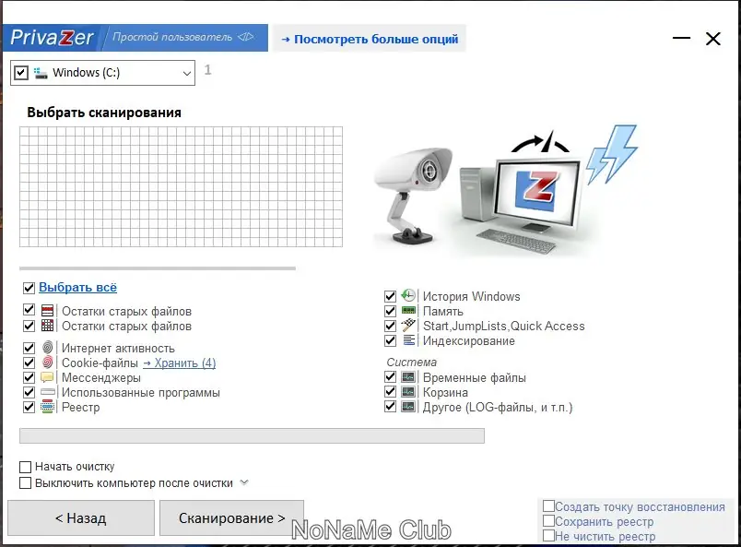Click the Temporary files monitor icon

click(x=408, y=377)
